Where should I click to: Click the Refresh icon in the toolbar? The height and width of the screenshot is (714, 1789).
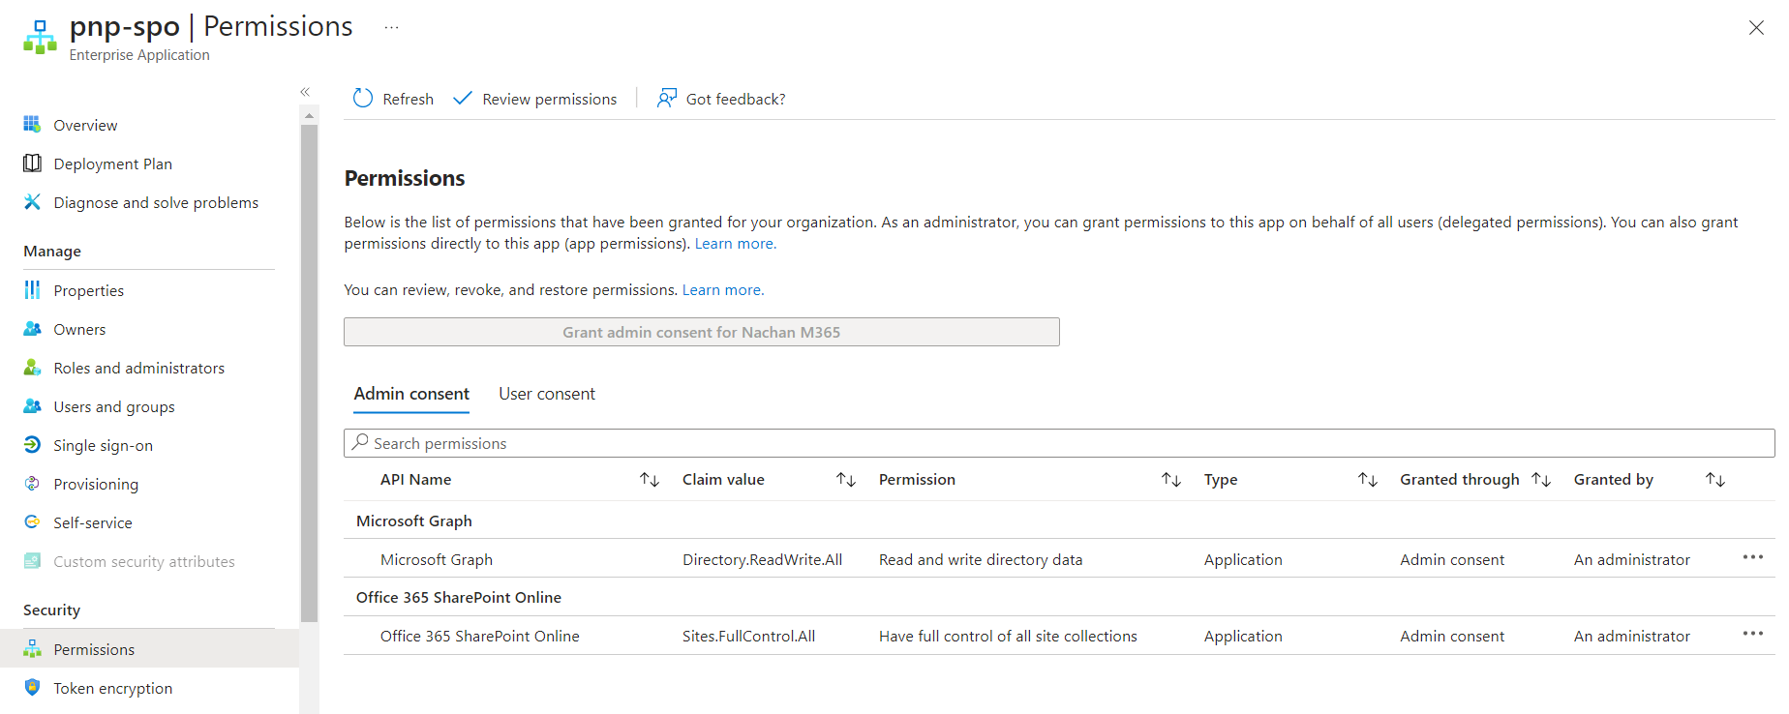(x=363, y=99)
